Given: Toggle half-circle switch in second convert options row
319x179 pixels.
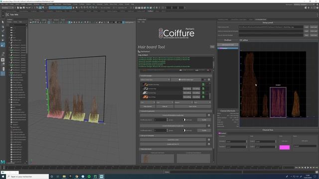Looking at the screenshot, I should (184, 130).
